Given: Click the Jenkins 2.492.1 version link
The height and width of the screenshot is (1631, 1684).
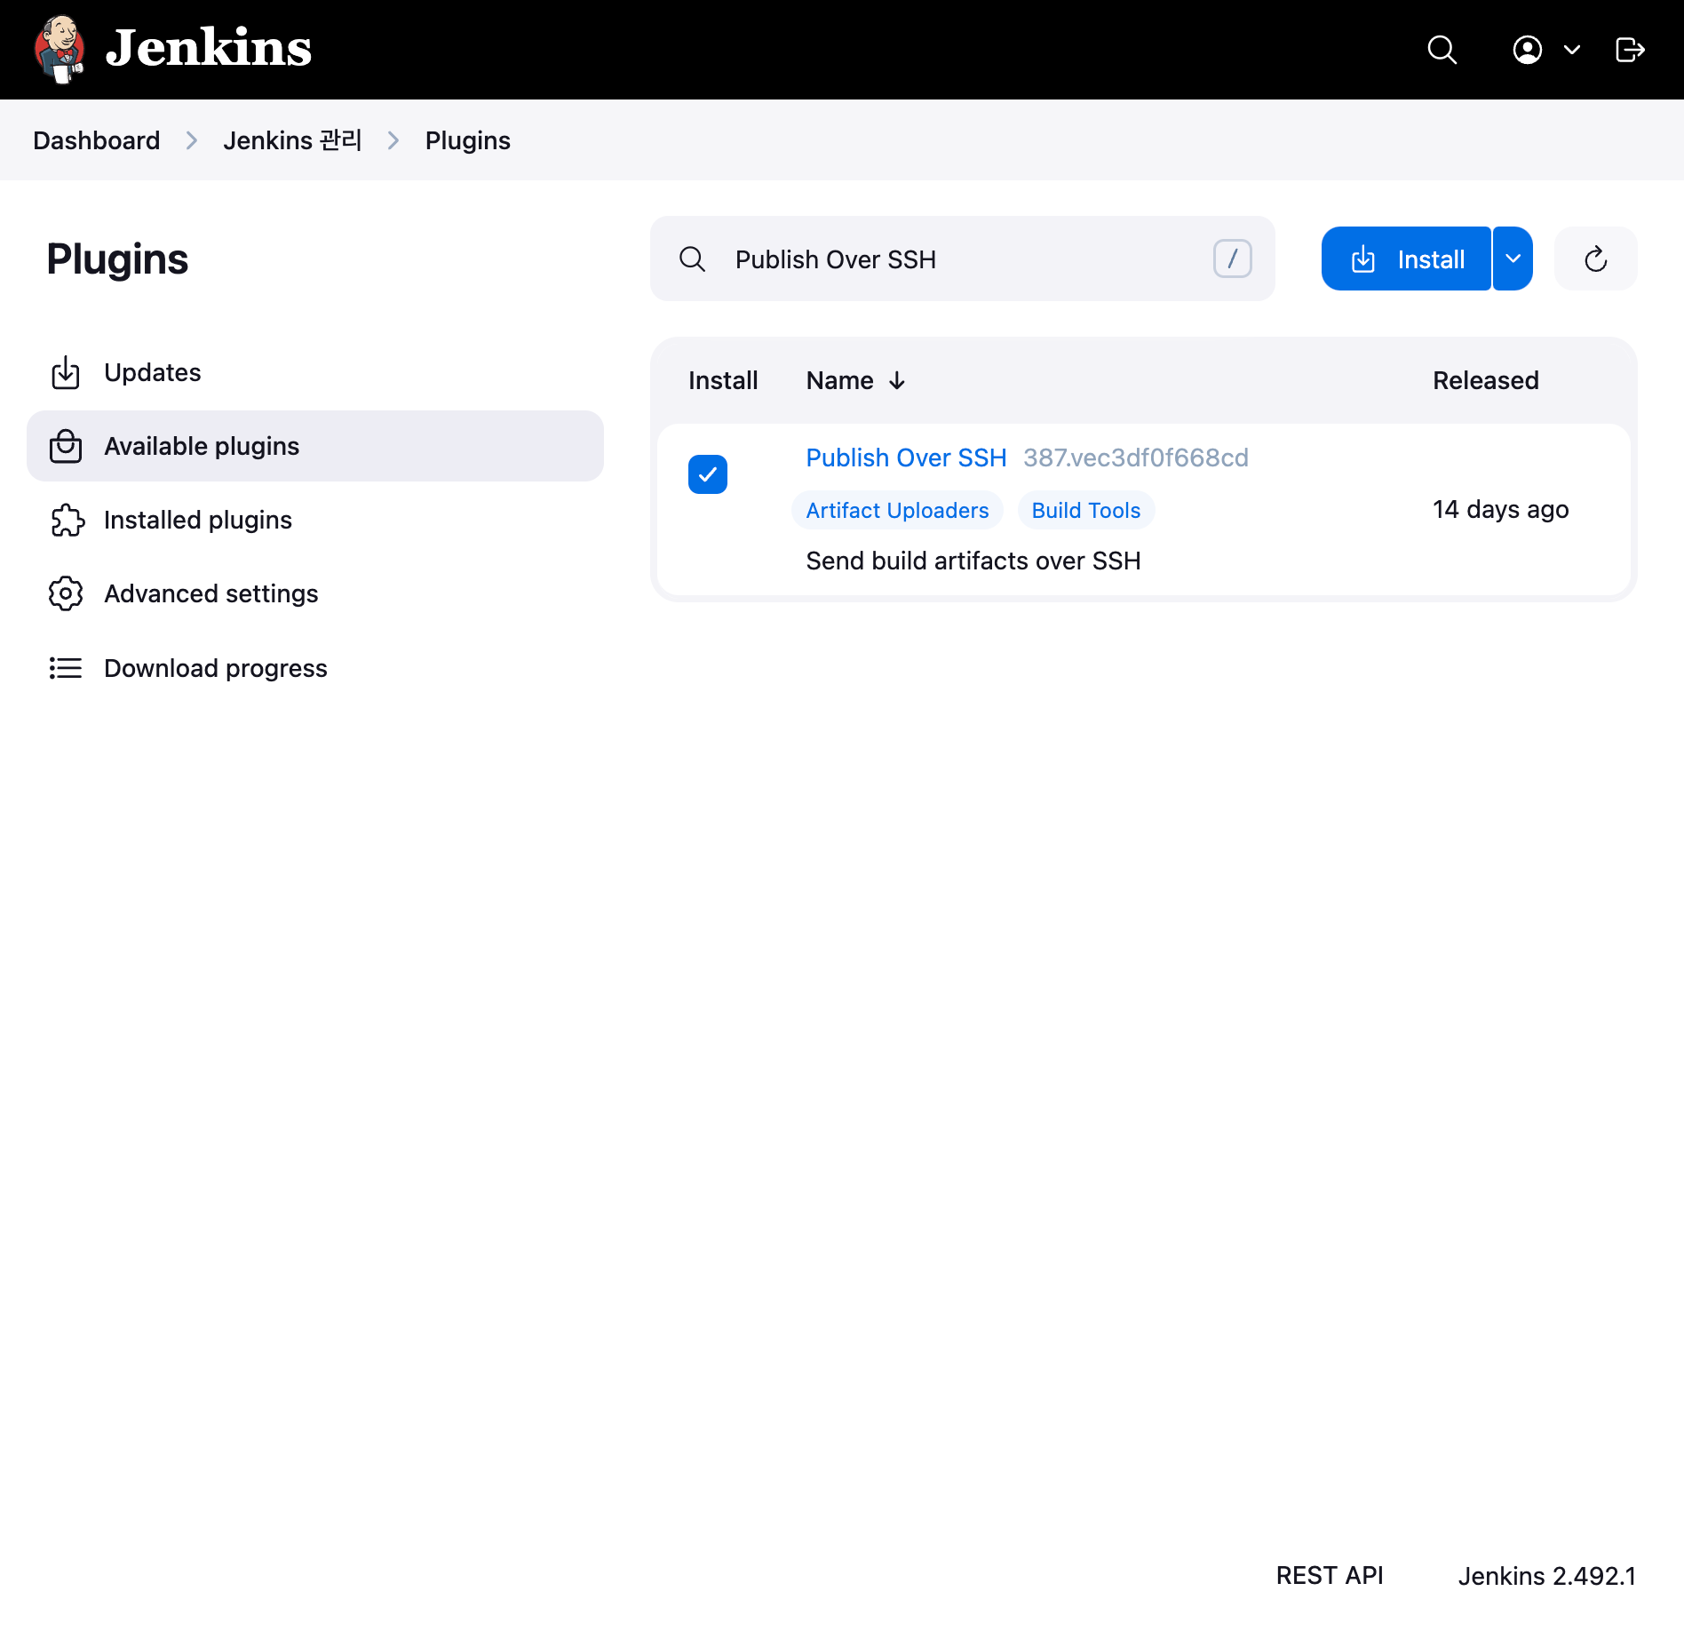Looking at the screenshot, I should 1546,1575.
